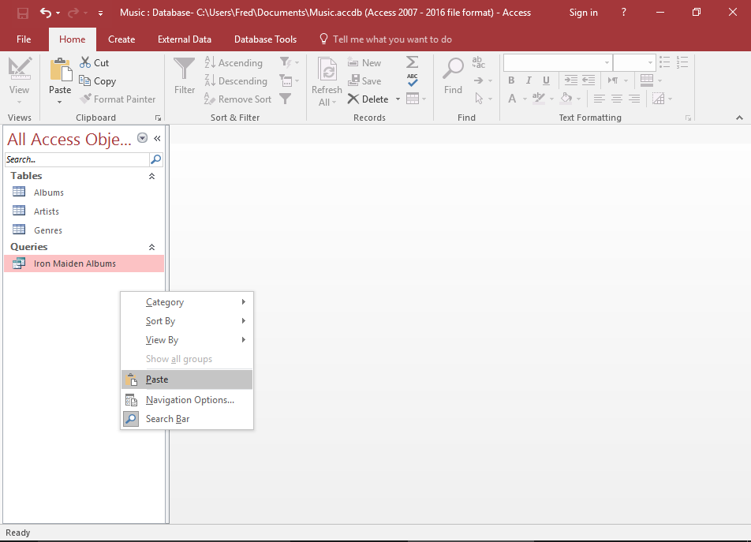751x542 pixels.
Task: Click the search magnifier in navigation pane
Action: (156, 159)
